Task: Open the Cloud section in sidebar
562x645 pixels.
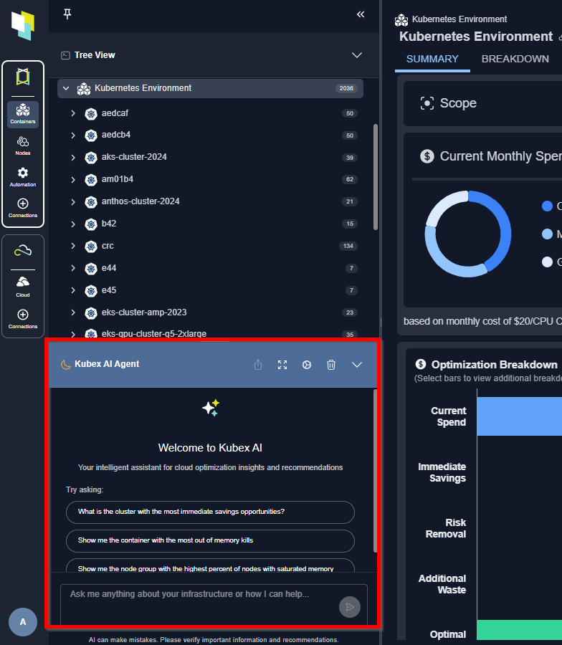Action: click(23, 287)
